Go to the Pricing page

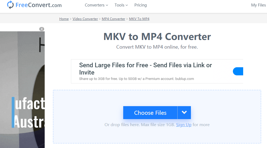pyautogui.click(x=141, y=5)
